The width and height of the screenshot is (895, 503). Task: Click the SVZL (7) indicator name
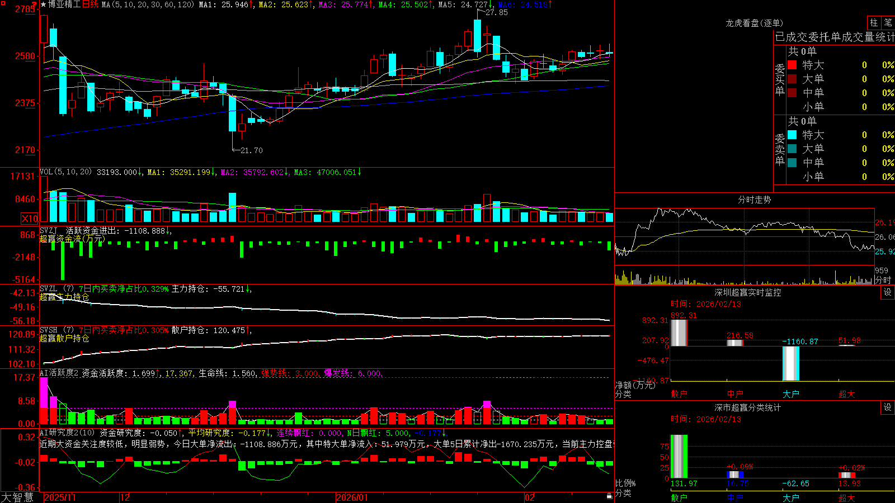[x=56, y=289]
